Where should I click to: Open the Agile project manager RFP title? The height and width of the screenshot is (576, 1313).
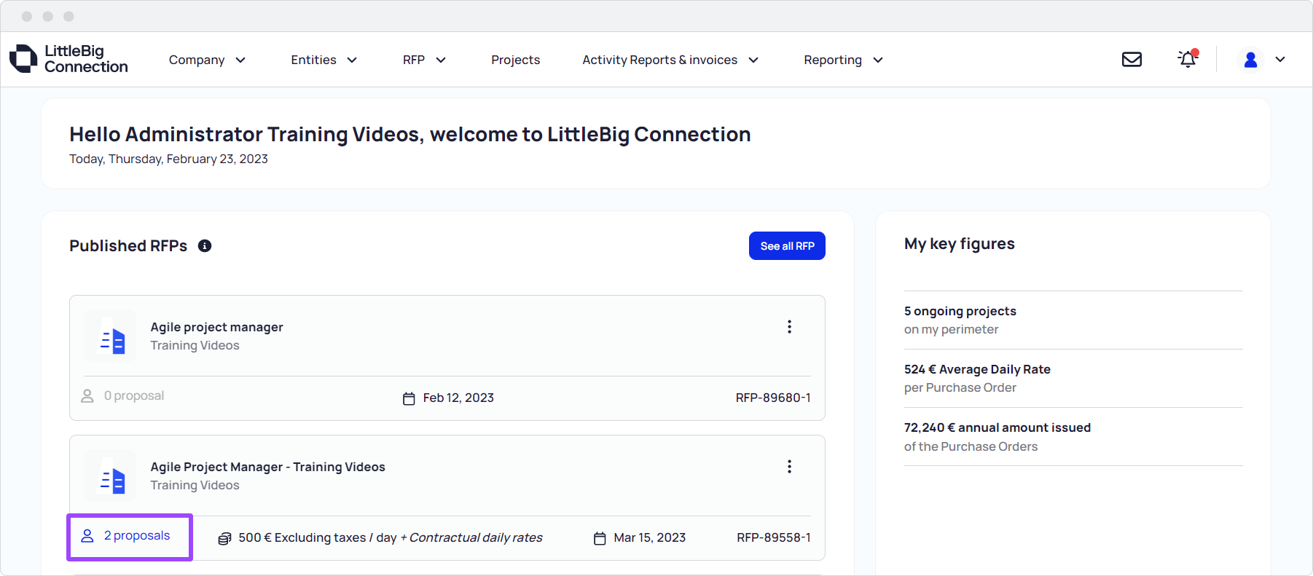[x=217, y=328]
